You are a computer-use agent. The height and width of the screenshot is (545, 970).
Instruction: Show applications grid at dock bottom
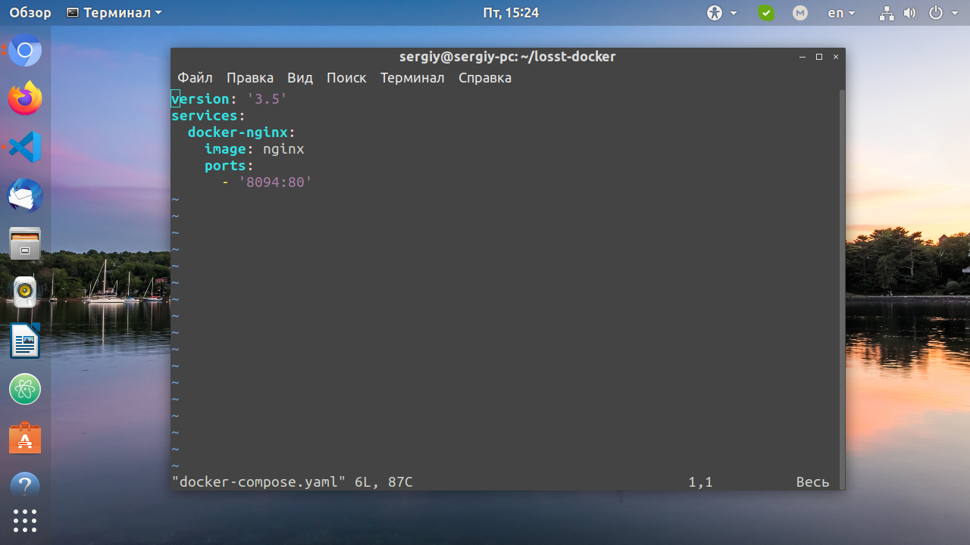[x=25, y=521]
